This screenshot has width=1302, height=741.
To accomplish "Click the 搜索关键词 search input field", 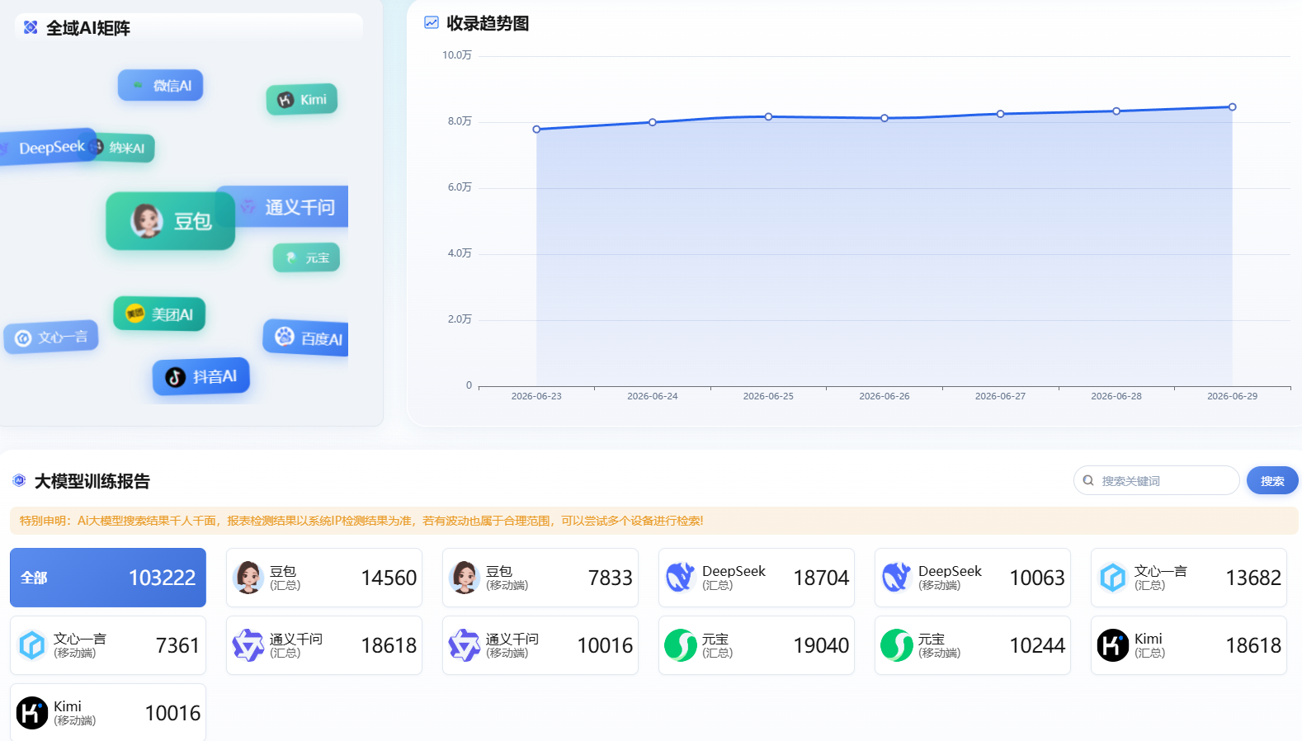I will [x=1157, y=480].
